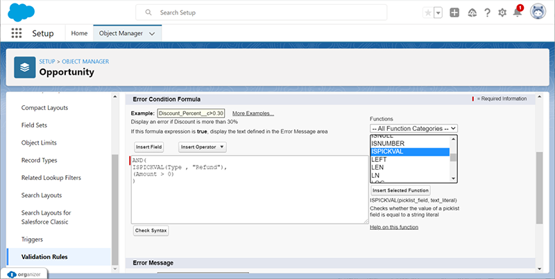The height and width of the screenshot is (279, 555).
Task: Click functions list scroll up arrow
Action: tap(453, 138)
